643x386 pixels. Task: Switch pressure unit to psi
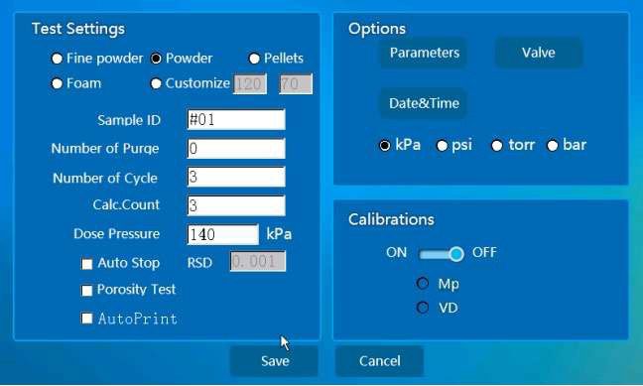coord(442,146)
